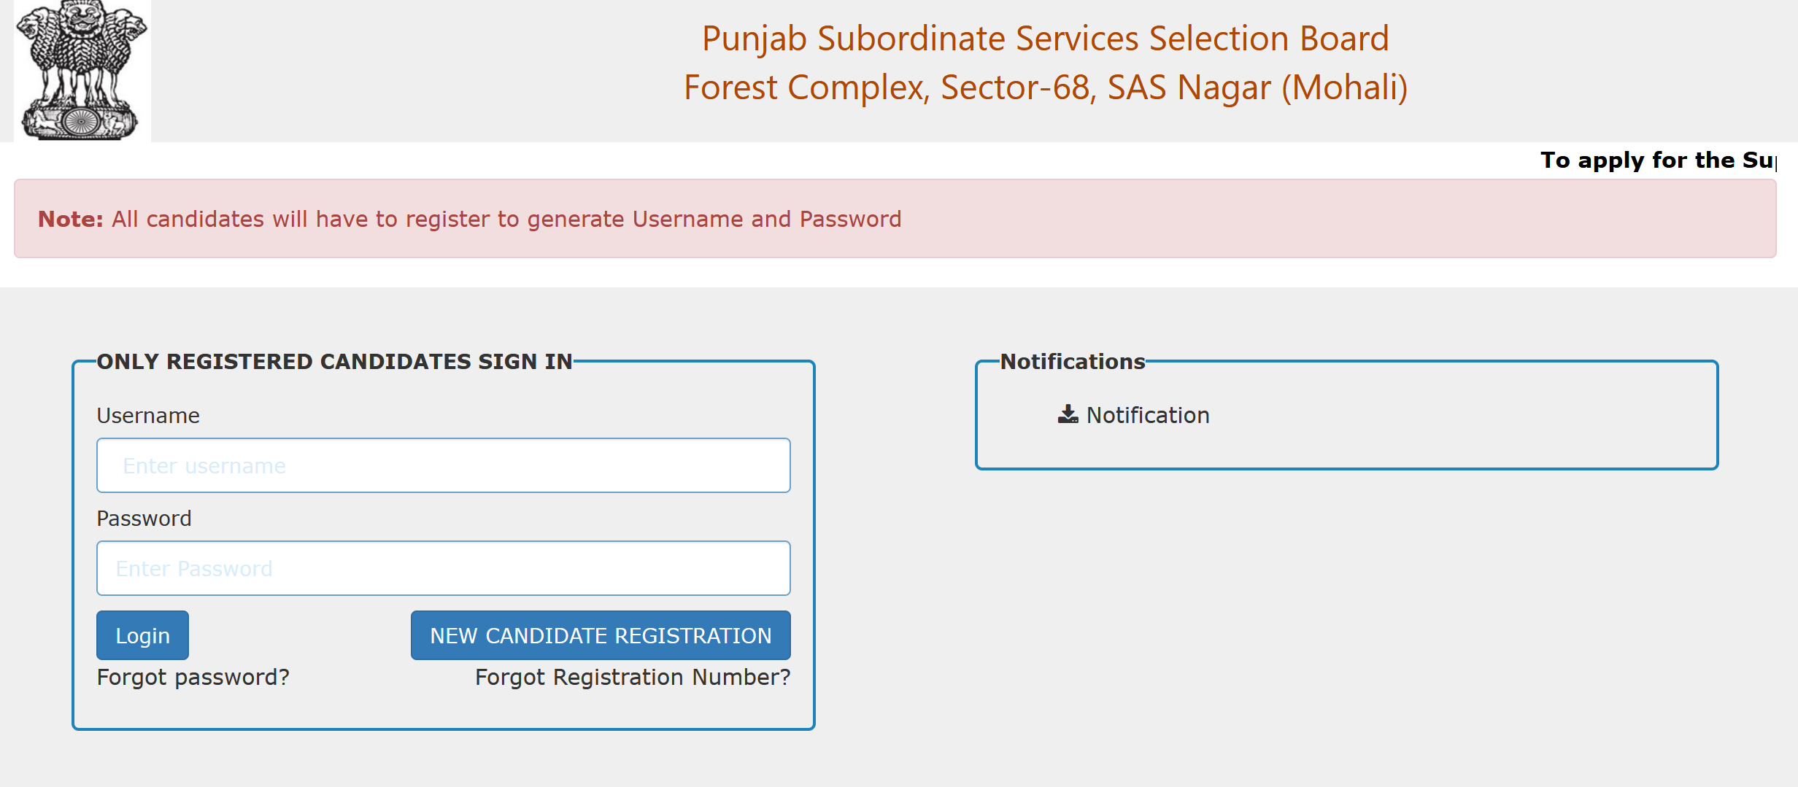Click the Username field label
Viewport: 1798px width, 787px height.
coord(148,415)
